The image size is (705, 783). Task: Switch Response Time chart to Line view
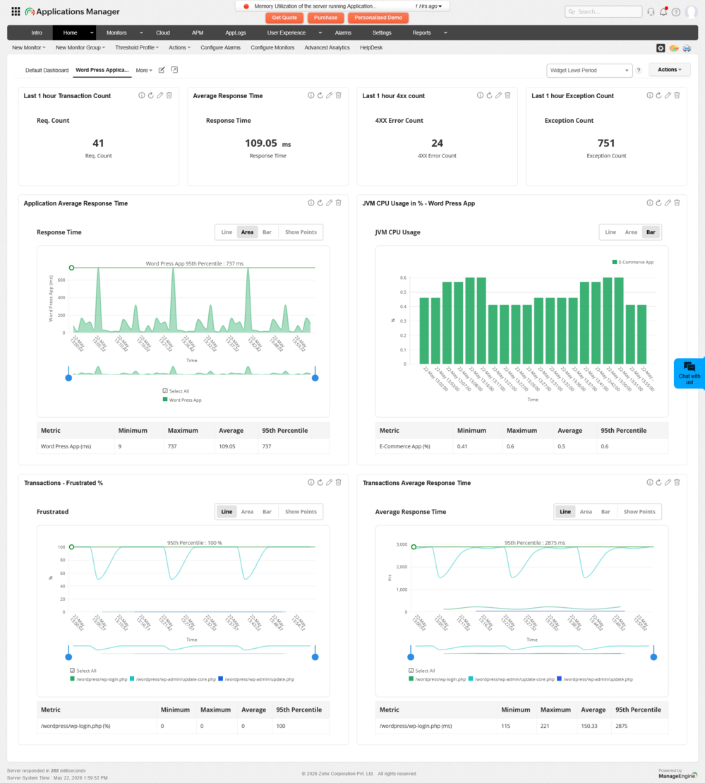pos(227,232)
